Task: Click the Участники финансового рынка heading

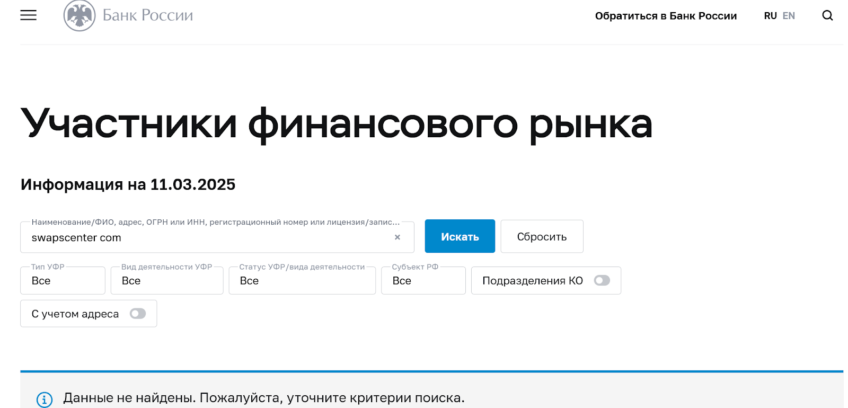Action: (337, 125)
